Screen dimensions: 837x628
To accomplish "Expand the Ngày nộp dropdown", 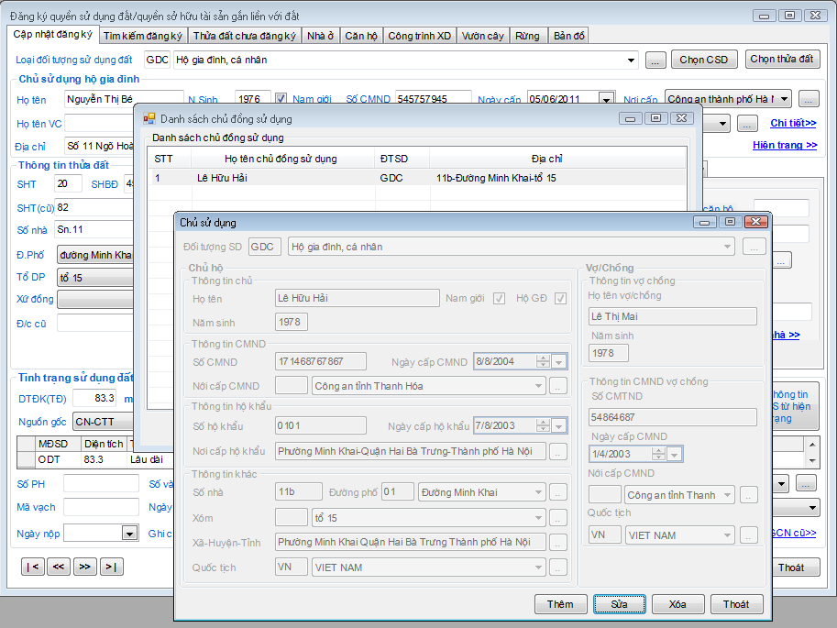I will tap(128, 533).
